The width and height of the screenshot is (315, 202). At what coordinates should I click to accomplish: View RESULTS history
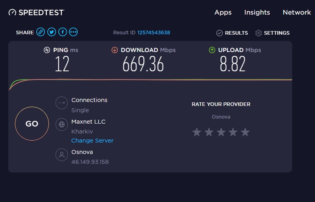pos(232,33)
